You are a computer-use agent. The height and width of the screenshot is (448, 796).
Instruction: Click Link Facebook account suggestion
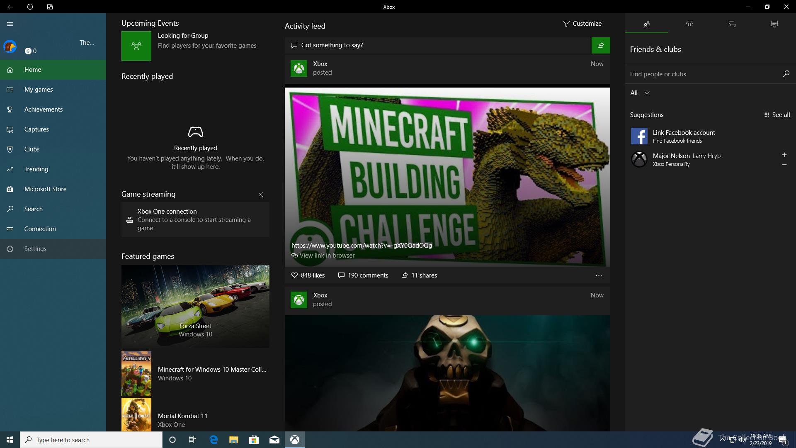[710, 136]
